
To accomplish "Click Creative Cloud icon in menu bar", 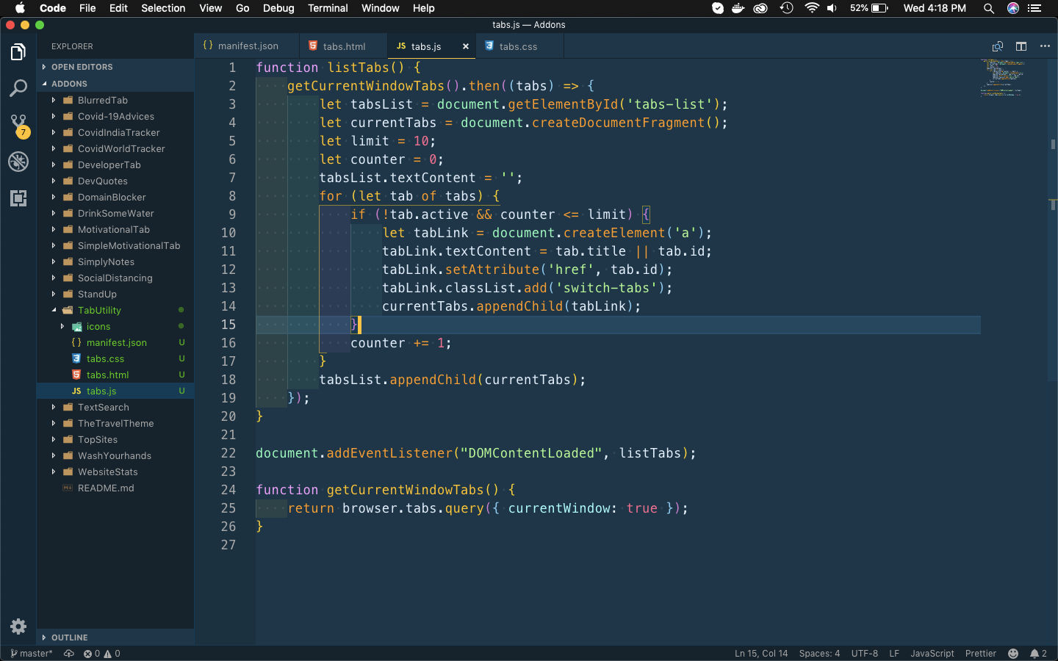I will 760,8.
